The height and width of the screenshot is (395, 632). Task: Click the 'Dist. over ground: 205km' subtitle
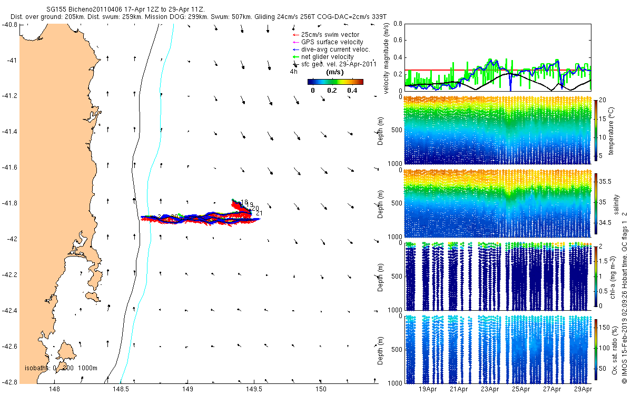point(47,17)
